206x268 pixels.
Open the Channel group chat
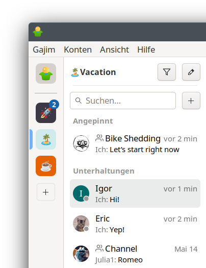click(x=135, y=254)
